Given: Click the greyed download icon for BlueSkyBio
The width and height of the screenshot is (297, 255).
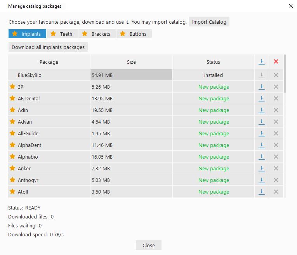Looking at the screenshot, I should click(x=262, y=75).
